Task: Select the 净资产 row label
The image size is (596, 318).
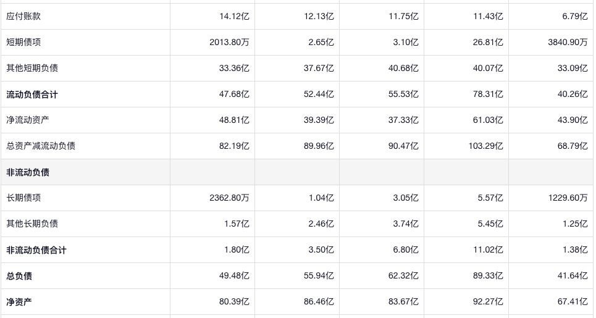Action: 19,302
